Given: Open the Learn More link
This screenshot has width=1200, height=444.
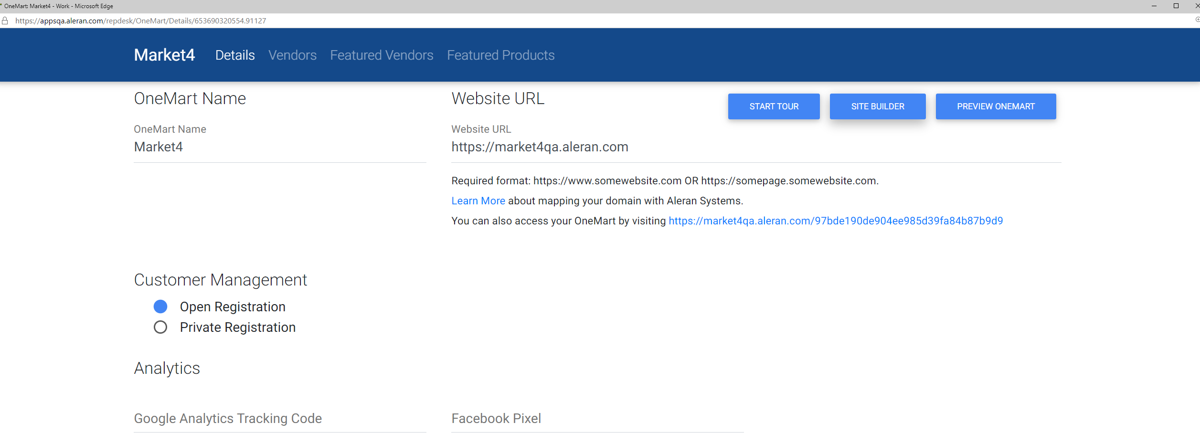Looking at the screenshot, I should [x=478, y=201].
